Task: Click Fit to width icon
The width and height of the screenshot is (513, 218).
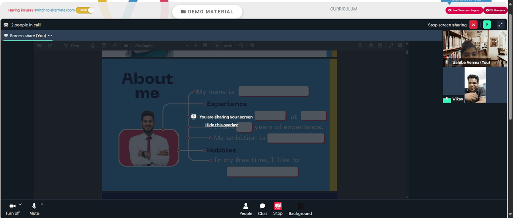Action: click(205, 46)
